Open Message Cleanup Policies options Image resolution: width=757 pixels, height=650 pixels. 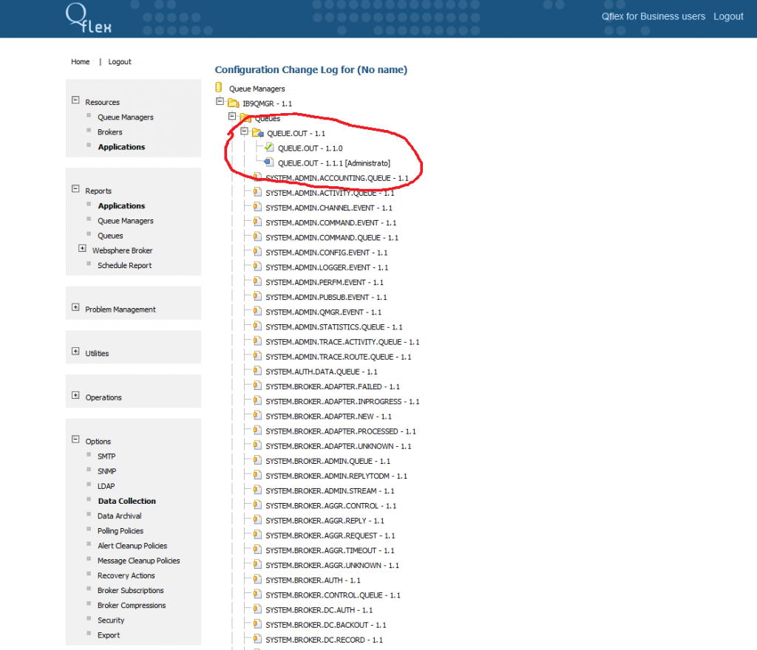point(138,561)
